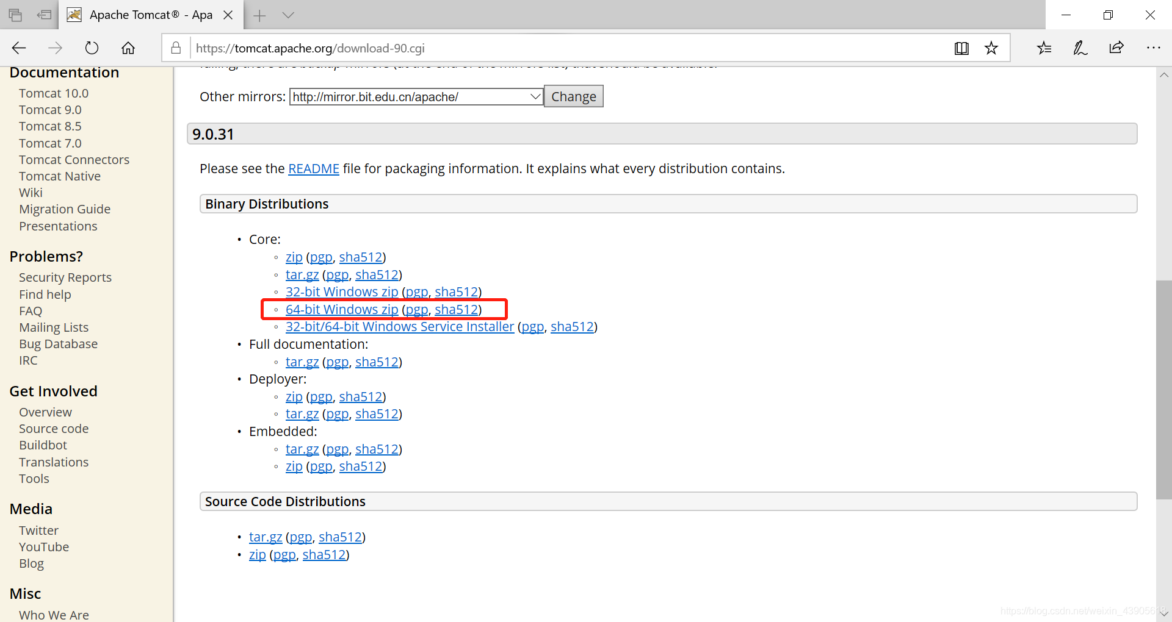Open Tomcat 10.0 documentation
1172x622 pixels.
point(54,93)
